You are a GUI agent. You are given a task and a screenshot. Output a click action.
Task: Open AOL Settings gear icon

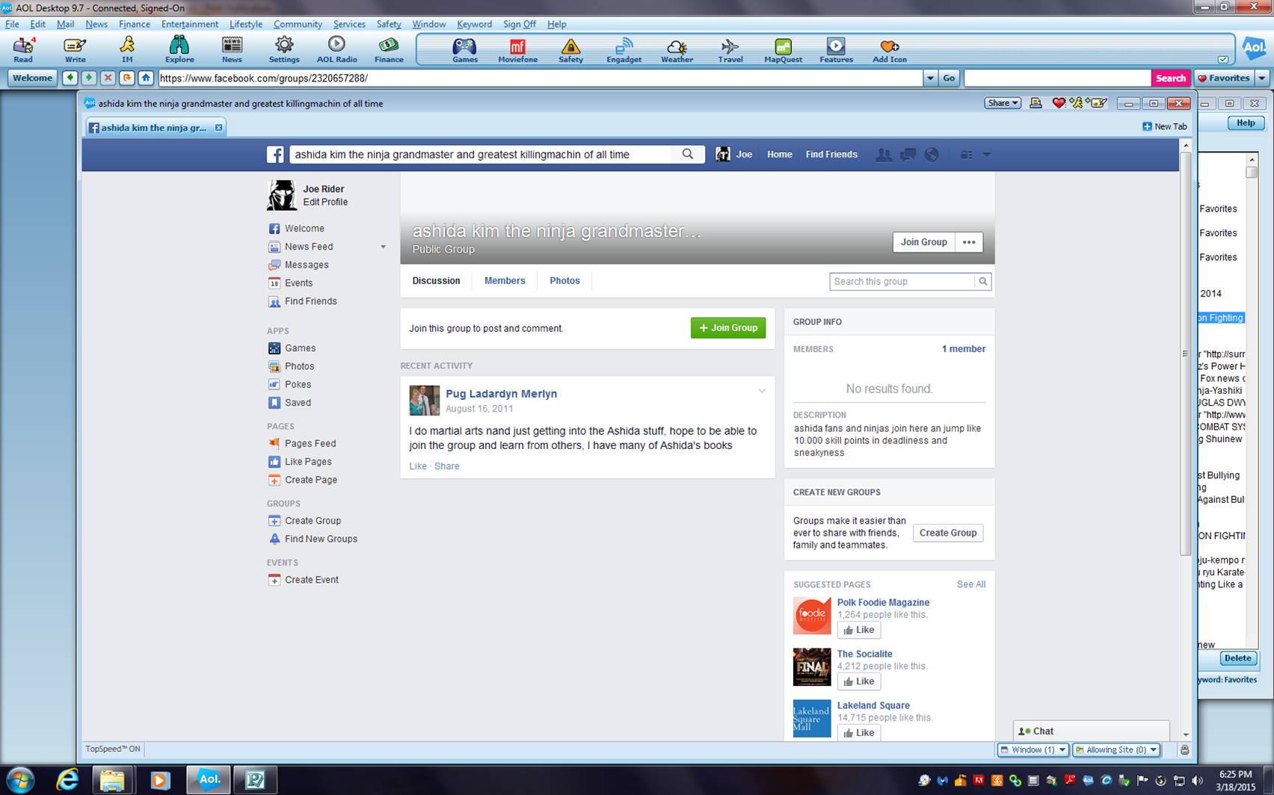point(284,50)
